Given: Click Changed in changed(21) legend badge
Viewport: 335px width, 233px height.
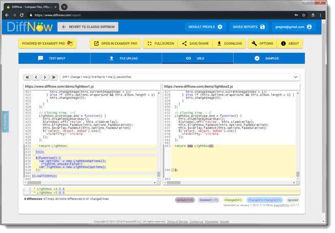Looking at the screenshot, I should click(265, 200).
